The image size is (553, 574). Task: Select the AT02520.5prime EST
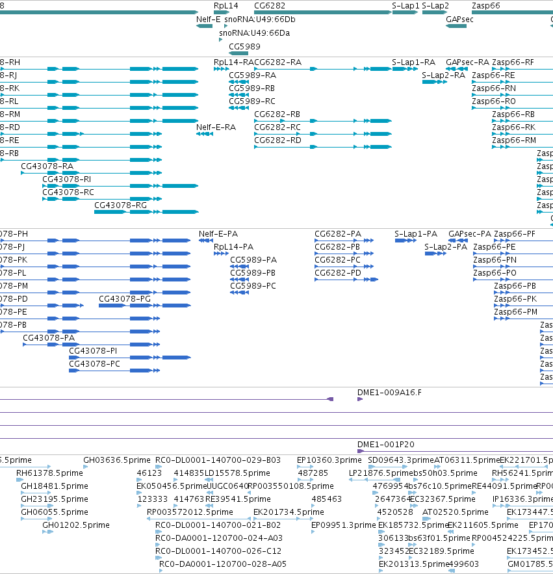[x=427, y=519]
